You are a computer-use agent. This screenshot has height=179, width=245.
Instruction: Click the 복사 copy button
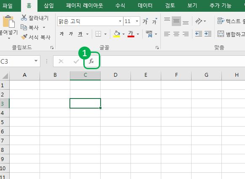click(30, 27)
